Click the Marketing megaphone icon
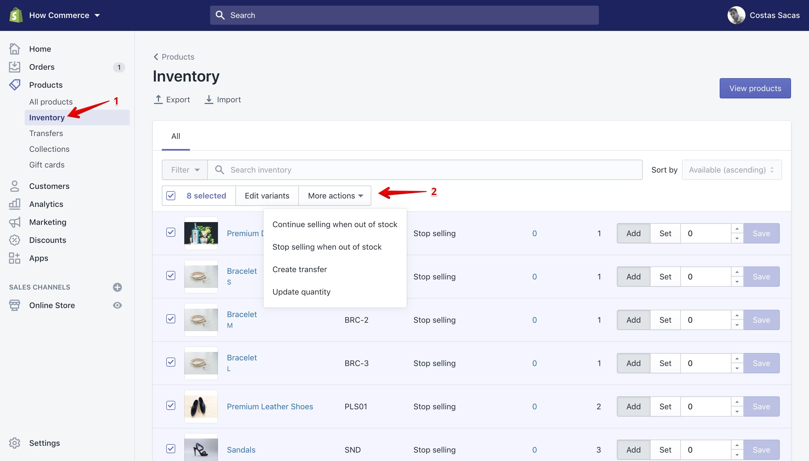Screen dimensions: 809x461 15,222
